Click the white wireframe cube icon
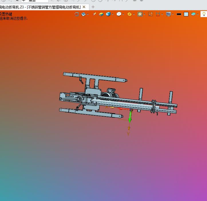The height and width of the screenshot is (201, 207). pos(119,14)
